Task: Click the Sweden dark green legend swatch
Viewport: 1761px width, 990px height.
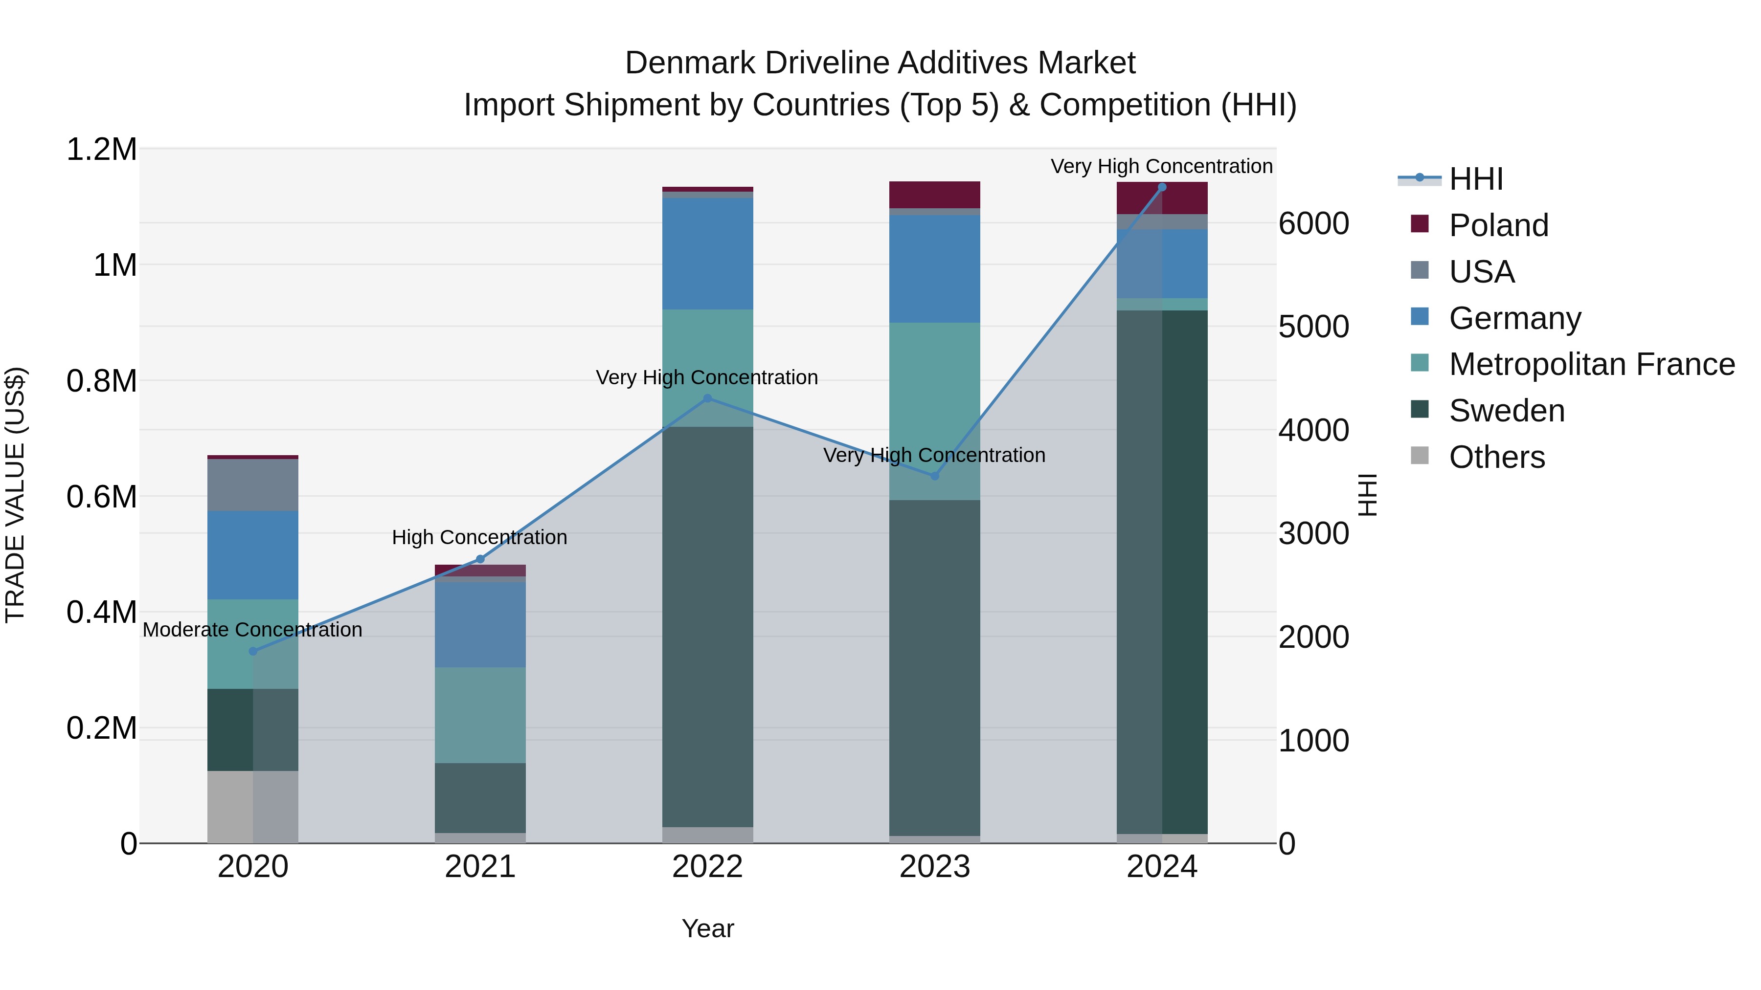Action: click(x=1420, y=409)
